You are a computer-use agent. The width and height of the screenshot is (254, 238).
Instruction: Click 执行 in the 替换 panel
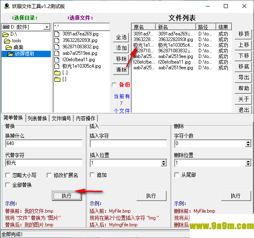point(67,196)
